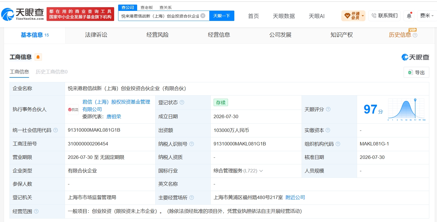Select the 工商信息 sub-tab
The image size is (437, 222).
pos(19,72)
